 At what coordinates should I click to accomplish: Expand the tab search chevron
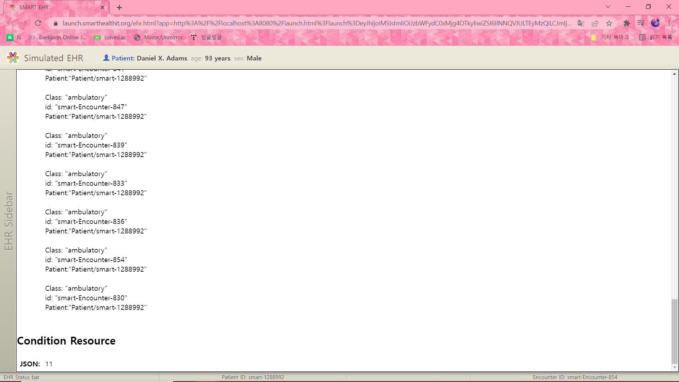(608, 7)
